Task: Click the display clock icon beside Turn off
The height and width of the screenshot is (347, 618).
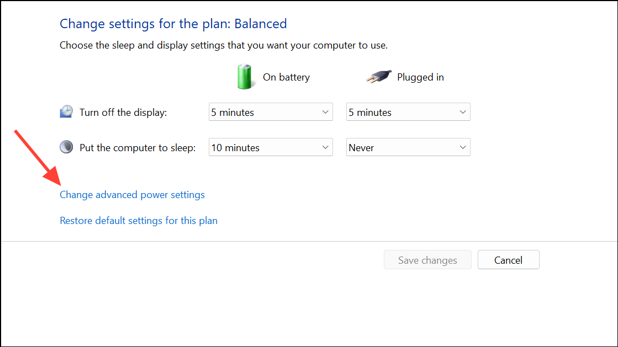Action: point(66,112)
